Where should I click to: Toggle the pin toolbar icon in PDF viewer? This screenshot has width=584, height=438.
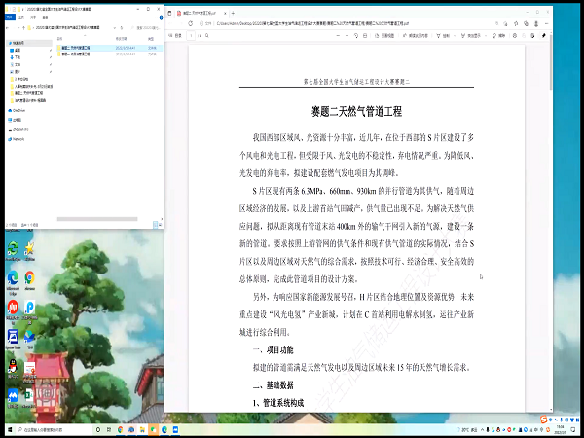pyautogui.click(x=543, y=36)
